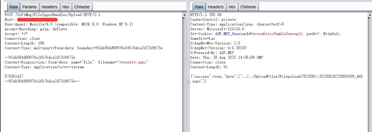Viewport: 372px width, 132px height.
Task: Click the HTTP/1.1 200 OK status line
Action: tap(206, 15)
